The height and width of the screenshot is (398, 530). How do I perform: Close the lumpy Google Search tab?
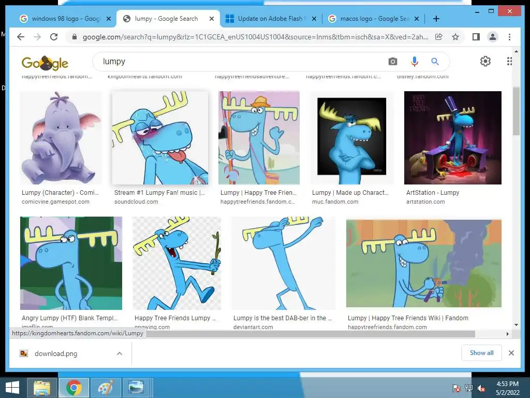coord(212,19)
